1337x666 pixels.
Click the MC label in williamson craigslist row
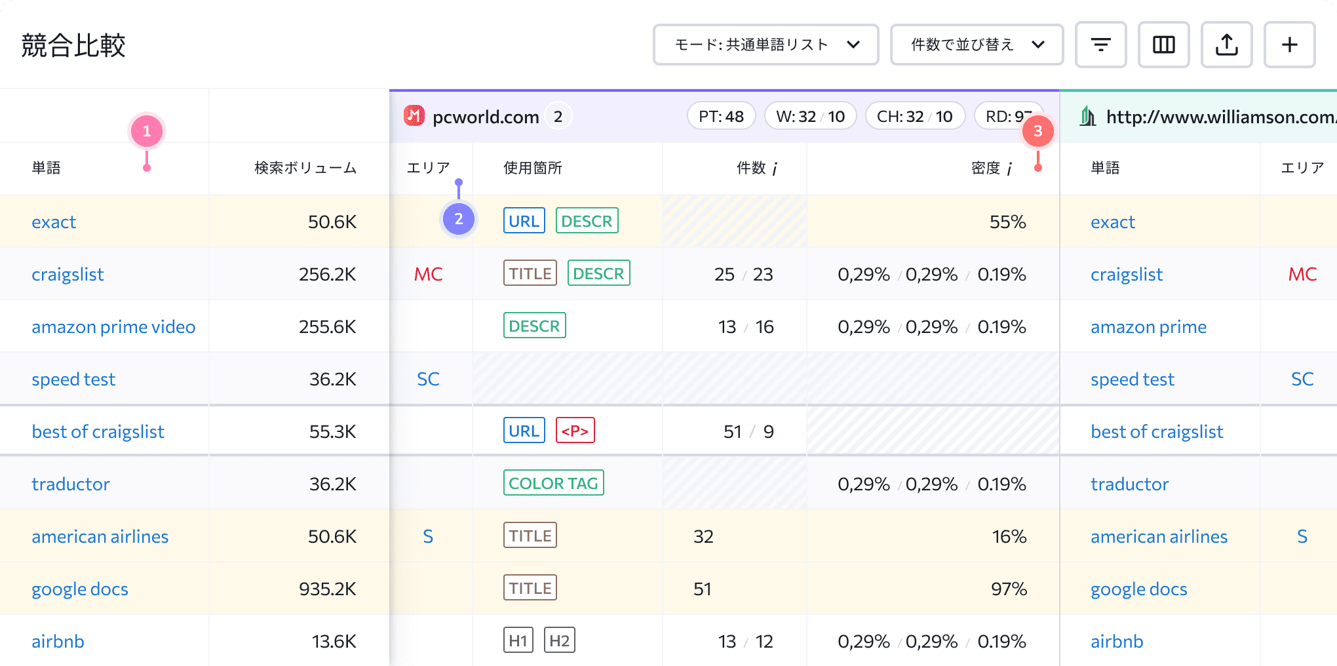click(x=1302, y=274)
